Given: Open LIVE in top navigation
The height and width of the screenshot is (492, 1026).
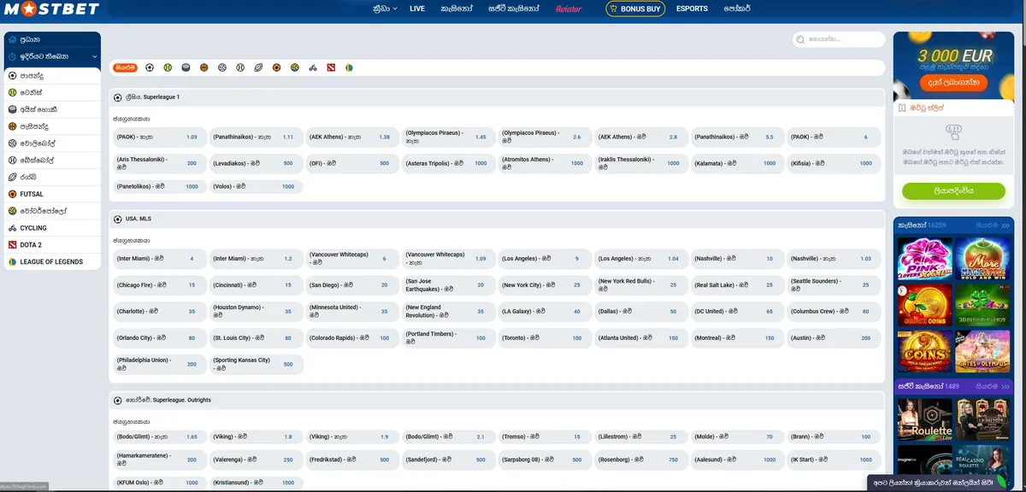Looking at the screenshot, I should (417, 9).
